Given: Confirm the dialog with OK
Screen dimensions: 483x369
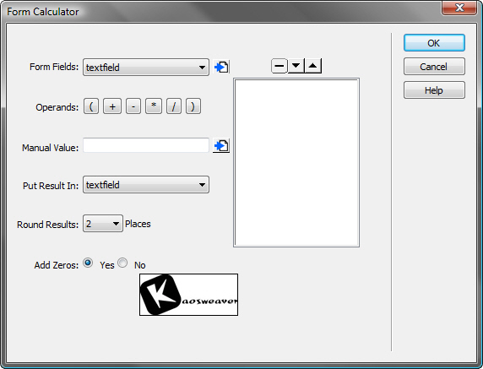Looking at the screenshot, I should click(434, 43).
